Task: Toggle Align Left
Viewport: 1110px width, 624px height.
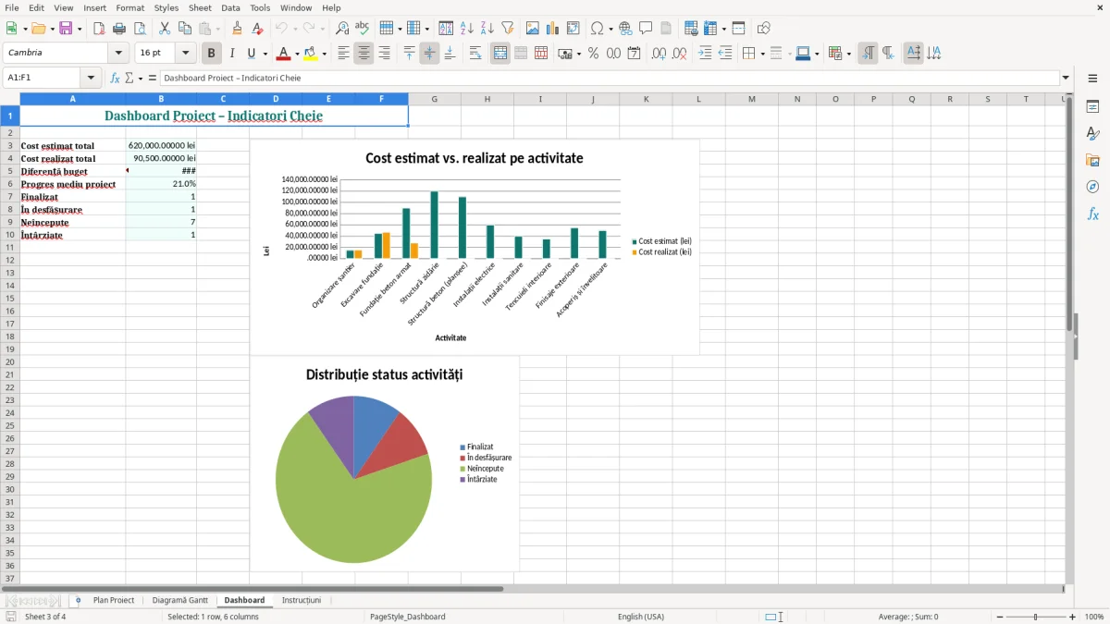Action: [x=344, y=54]
